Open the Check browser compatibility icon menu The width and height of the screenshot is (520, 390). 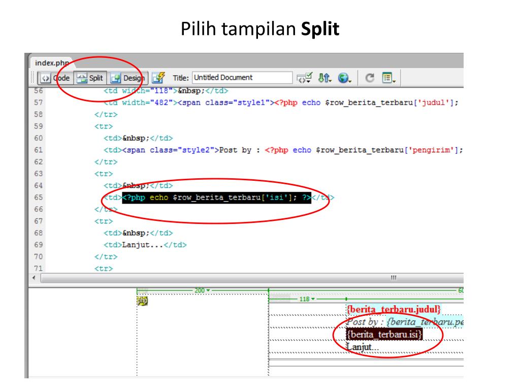pyautogui.click(x=305, y=78)
